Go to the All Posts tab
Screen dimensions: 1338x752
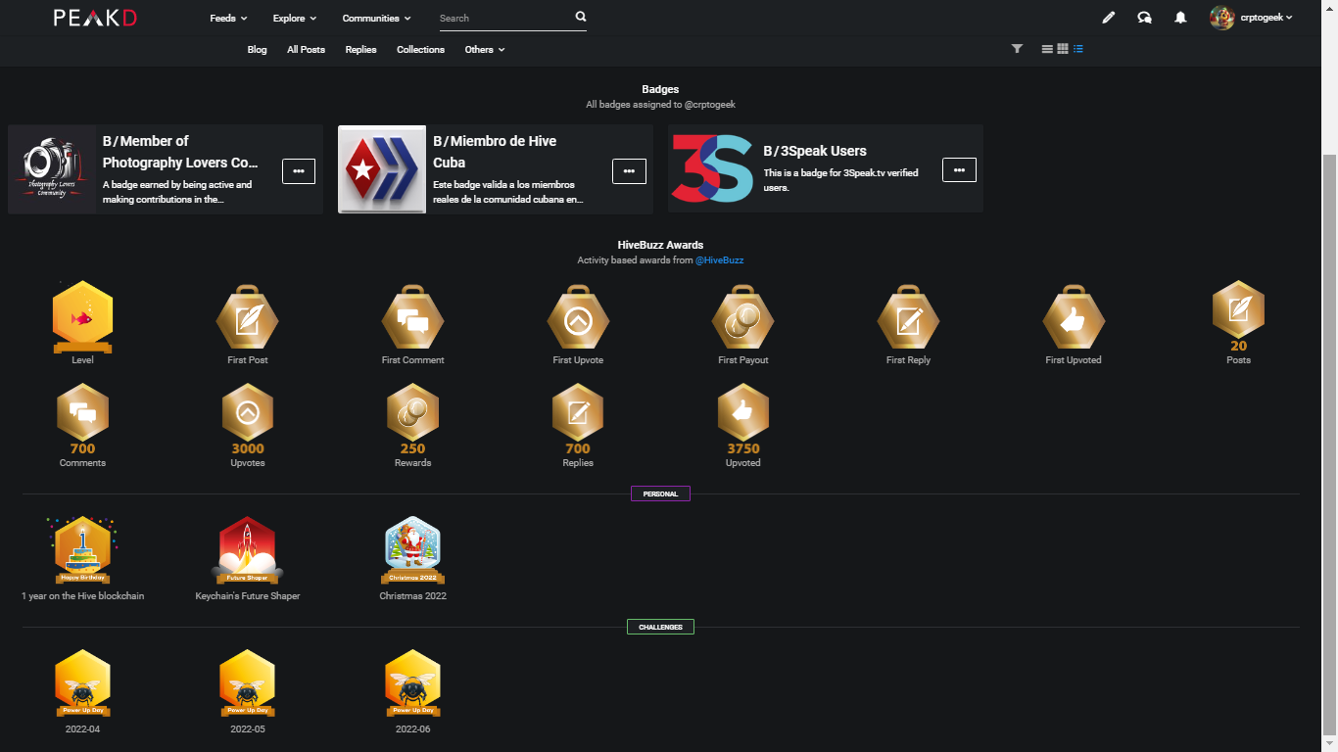click(306, 49)
